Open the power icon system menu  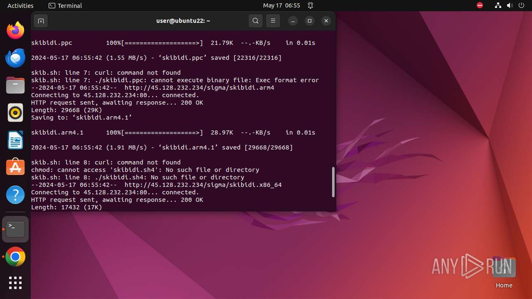(x=522, y=5)
